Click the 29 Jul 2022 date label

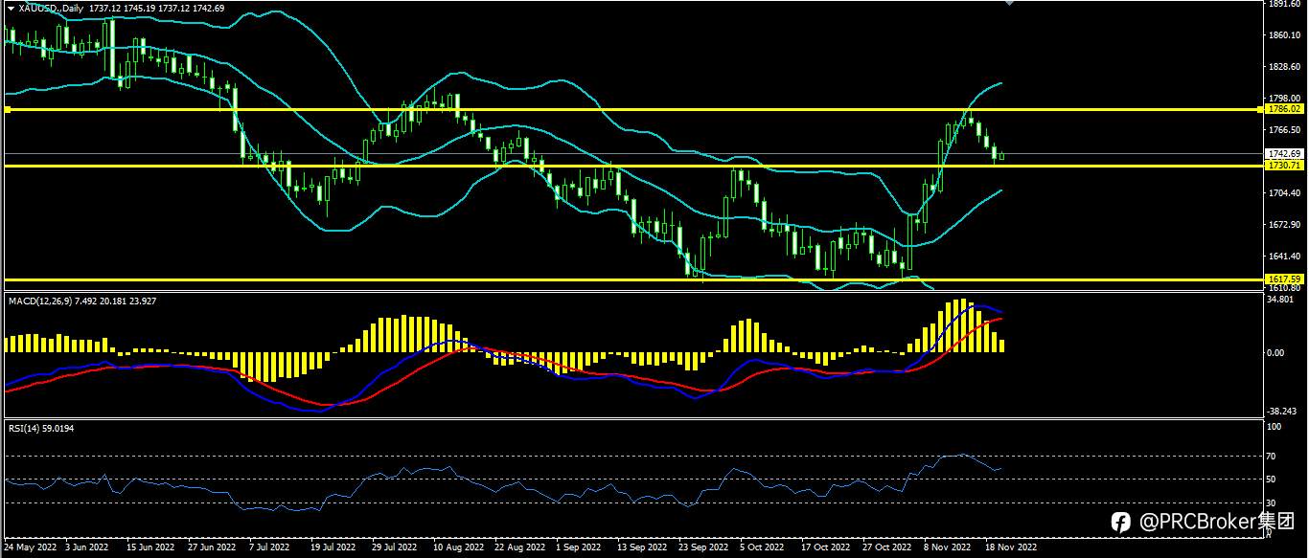(395, 548)
